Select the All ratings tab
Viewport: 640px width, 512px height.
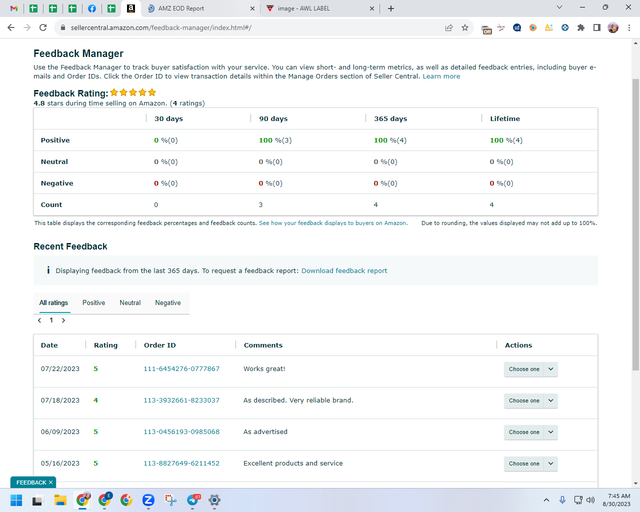point(53,303)
